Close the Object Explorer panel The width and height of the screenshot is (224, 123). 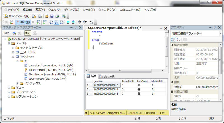[x=80, y=28]
